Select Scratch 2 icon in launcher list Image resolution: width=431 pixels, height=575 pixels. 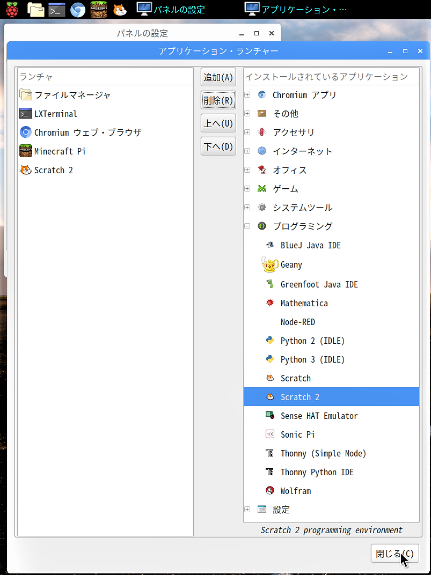point(26,170)
